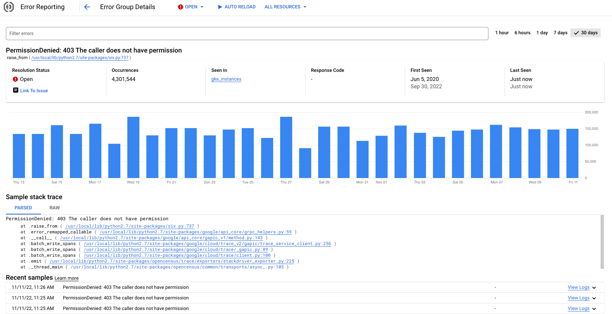Open stackdriver_exporter.py:225 source link

tap(172, 261)
